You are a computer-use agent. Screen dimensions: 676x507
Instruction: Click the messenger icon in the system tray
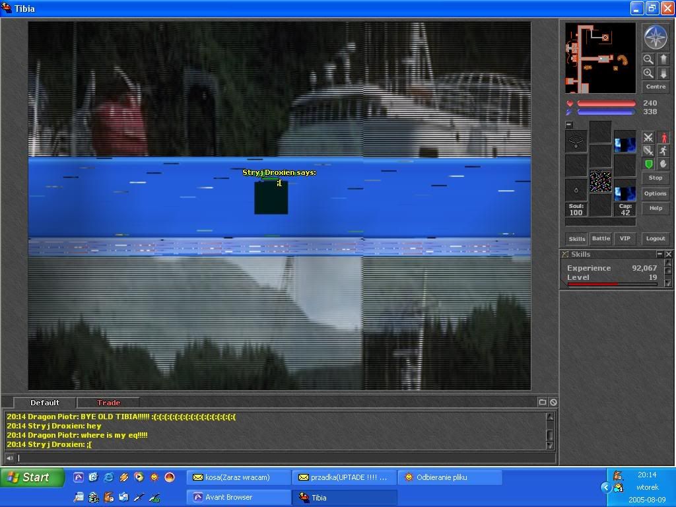coord(619,488)
